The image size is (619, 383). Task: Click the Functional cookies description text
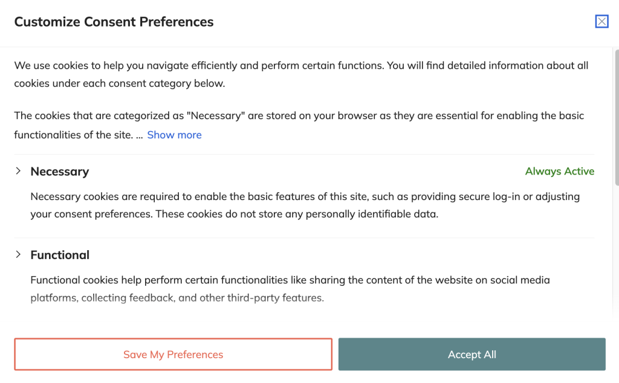290,280
